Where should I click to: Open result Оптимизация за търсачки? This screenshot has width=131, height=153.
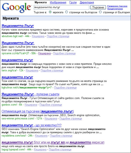(38, 111)
